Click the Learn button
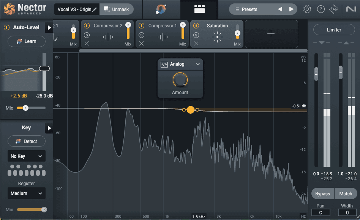Screen dimensions: 360x220 coord(27,41)
